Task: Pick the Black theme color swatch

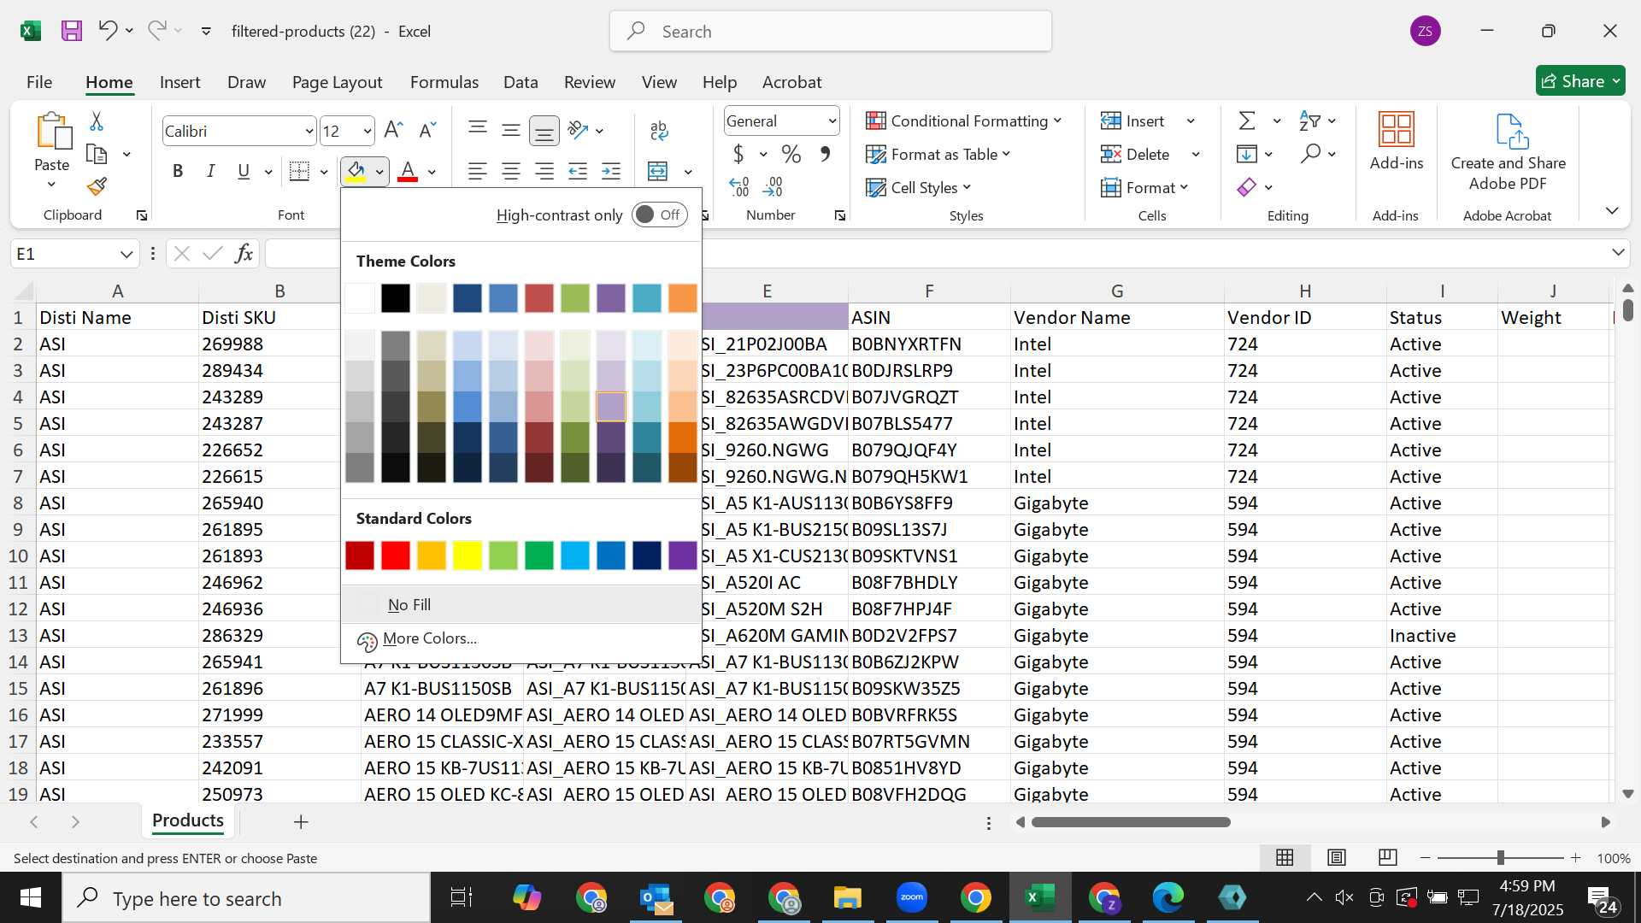Action: [396, 298]
